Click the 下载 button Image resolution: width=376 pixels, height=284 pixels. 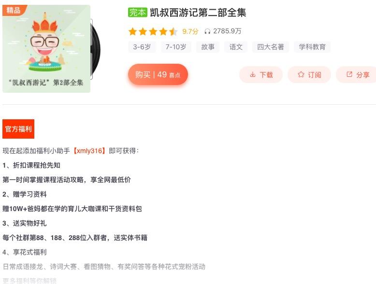tap(261, 75)
